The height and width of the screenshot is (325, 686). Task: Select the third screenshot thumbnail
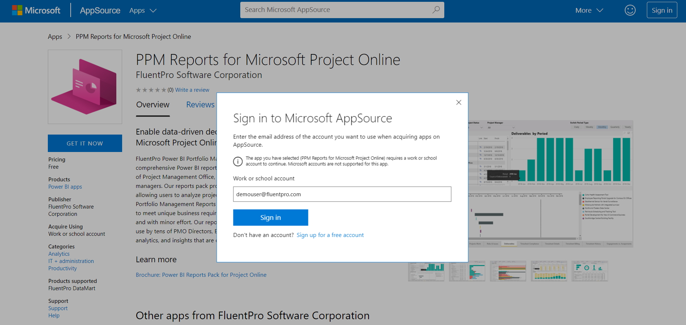pos(508,271)
